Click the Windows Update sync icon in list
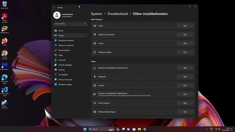This screenshot has width=235, height=132. coord(95,52)
